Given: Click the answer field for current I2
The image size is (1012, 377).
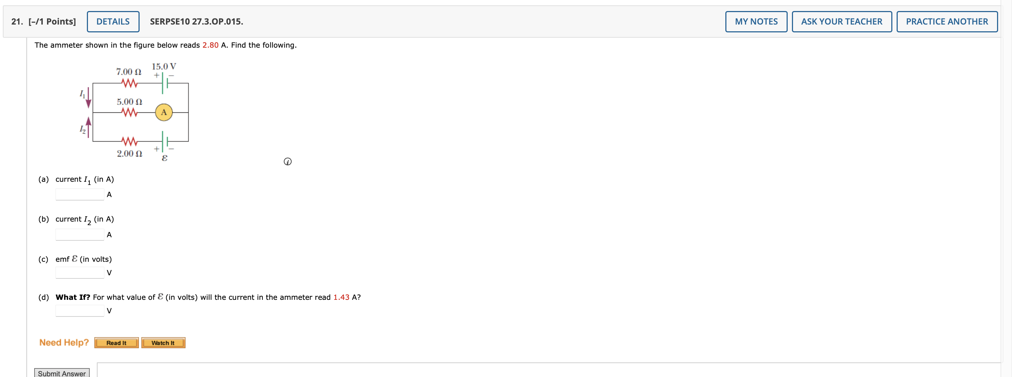Looking at the screenshot, I should (79, 234).
